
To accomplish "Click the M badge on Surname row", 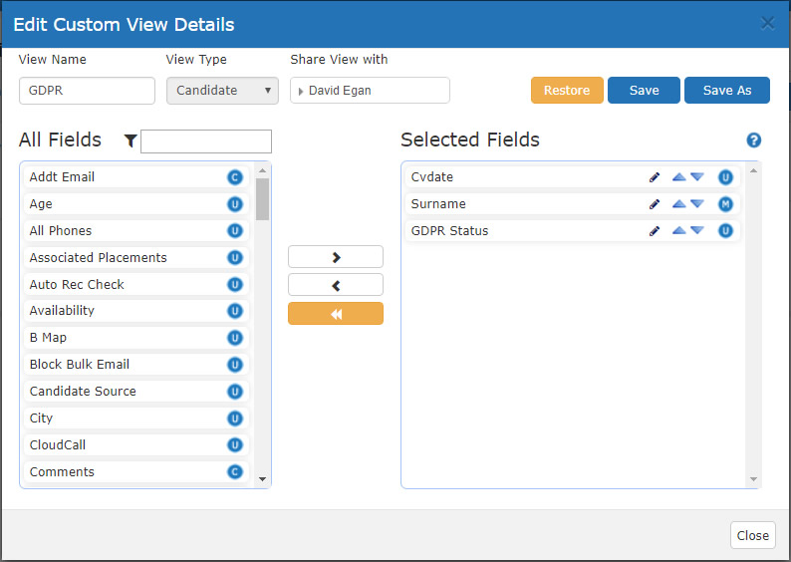I will pyautogui.click(x=725, y=204).
